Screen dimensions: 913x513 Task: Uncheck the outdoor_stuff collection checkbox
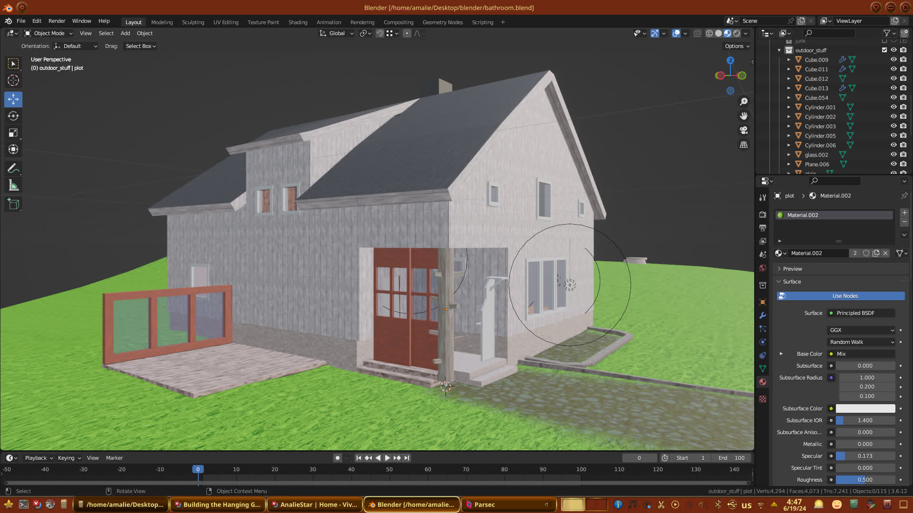(x=884, y=50)
